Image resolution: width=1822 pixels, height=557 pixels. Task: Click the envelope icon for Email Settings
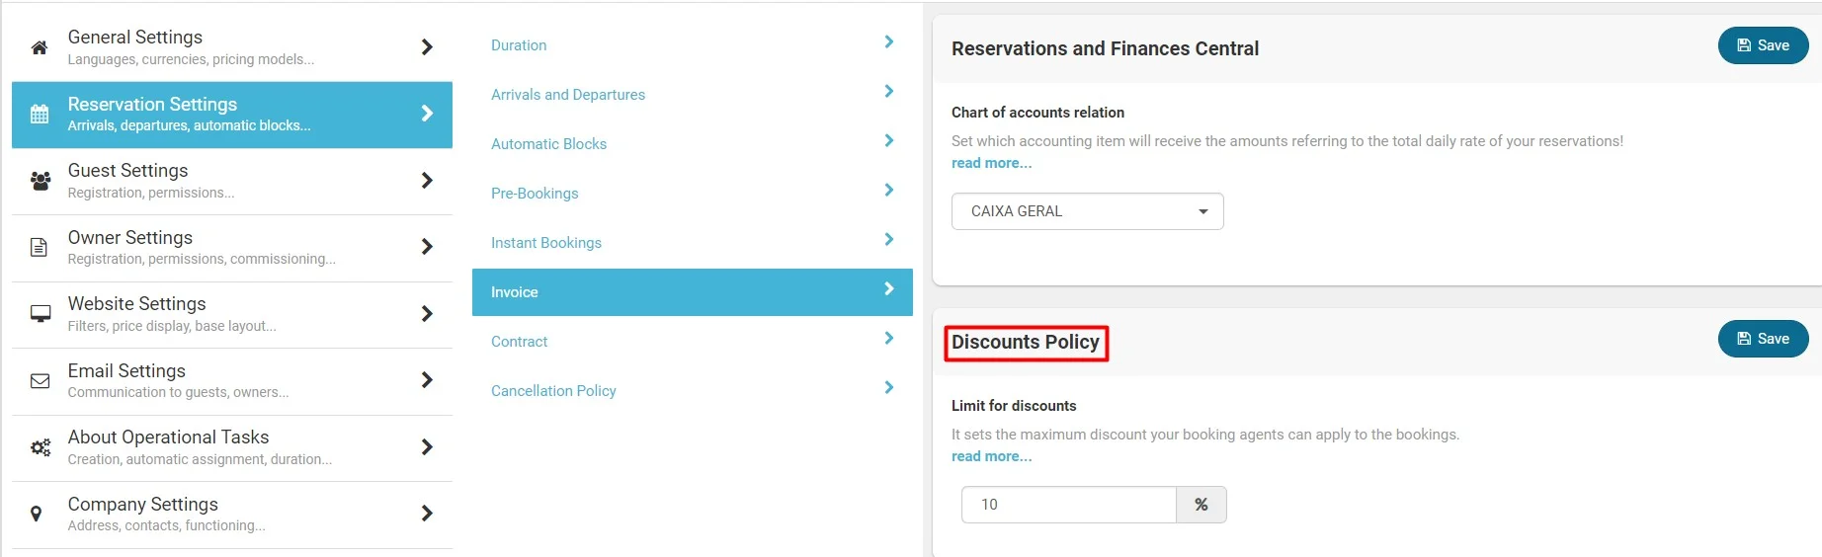pos(40,380)
